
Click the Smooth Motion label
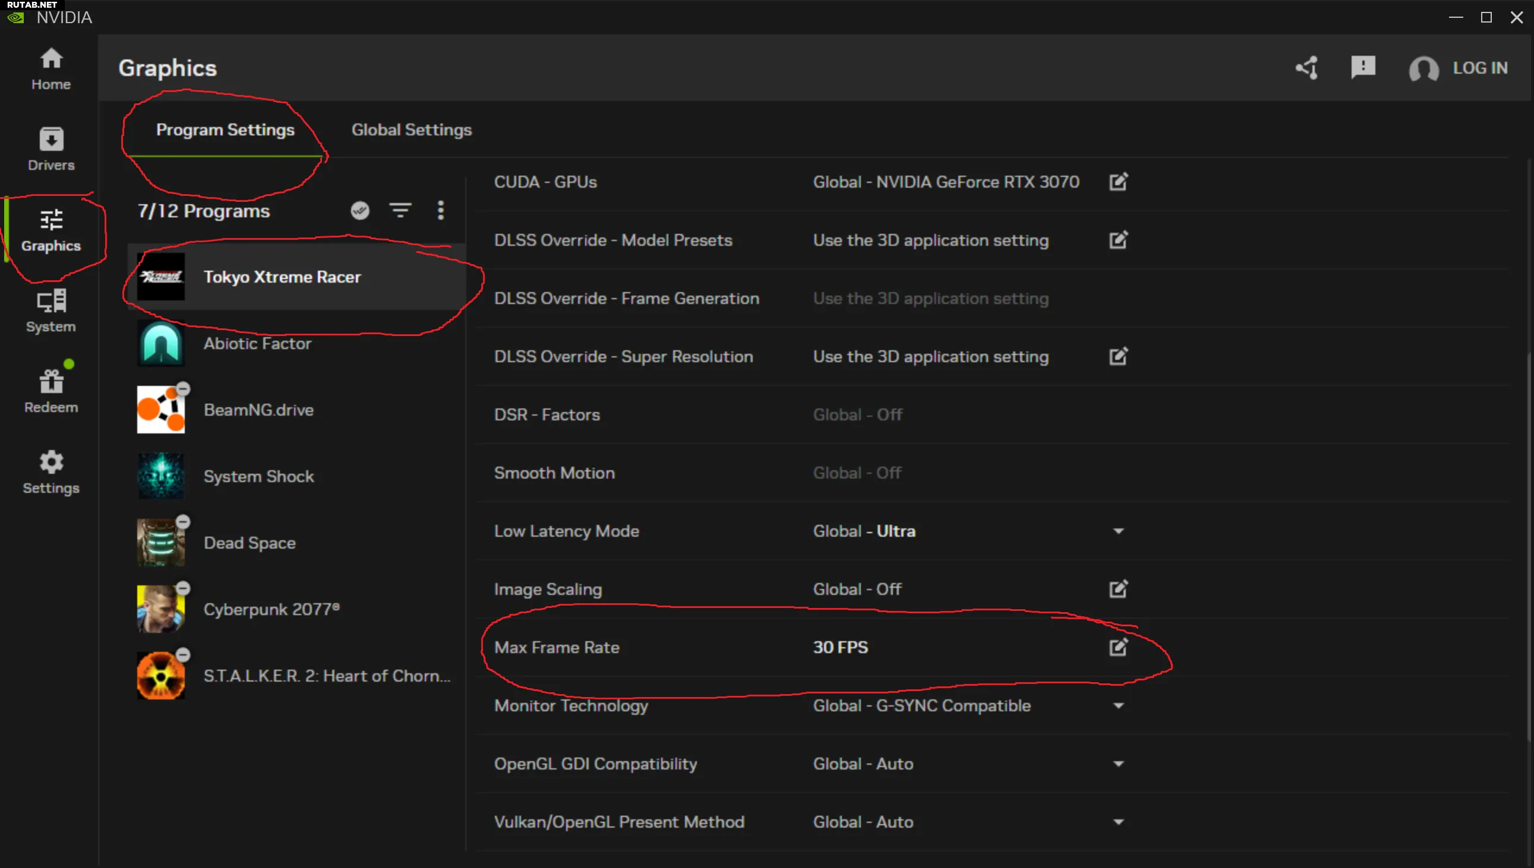(554, 473)
